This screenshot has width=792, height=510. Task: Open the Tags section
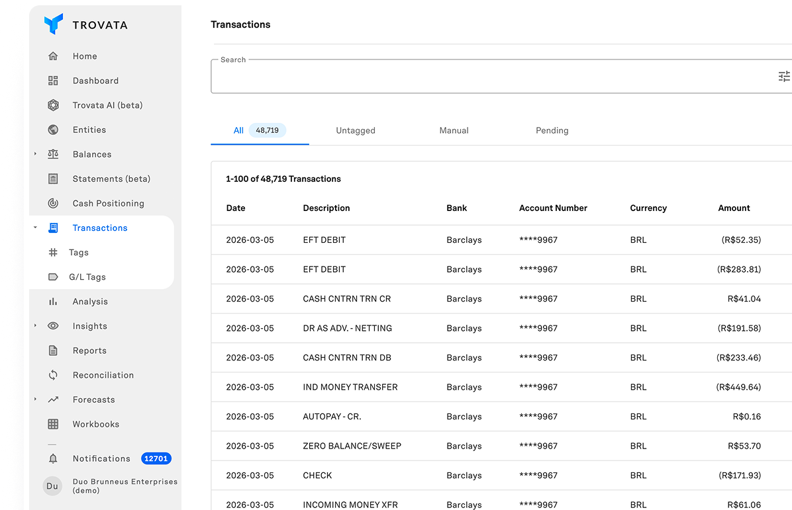(78, 252)
